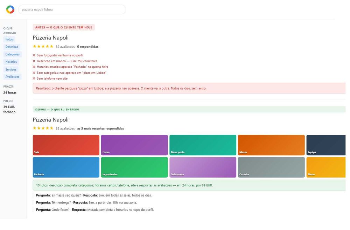Click the green '10 fotos, descricao completa' summary
The width and height of the screenshot is (350, 230).
(189, 185)
